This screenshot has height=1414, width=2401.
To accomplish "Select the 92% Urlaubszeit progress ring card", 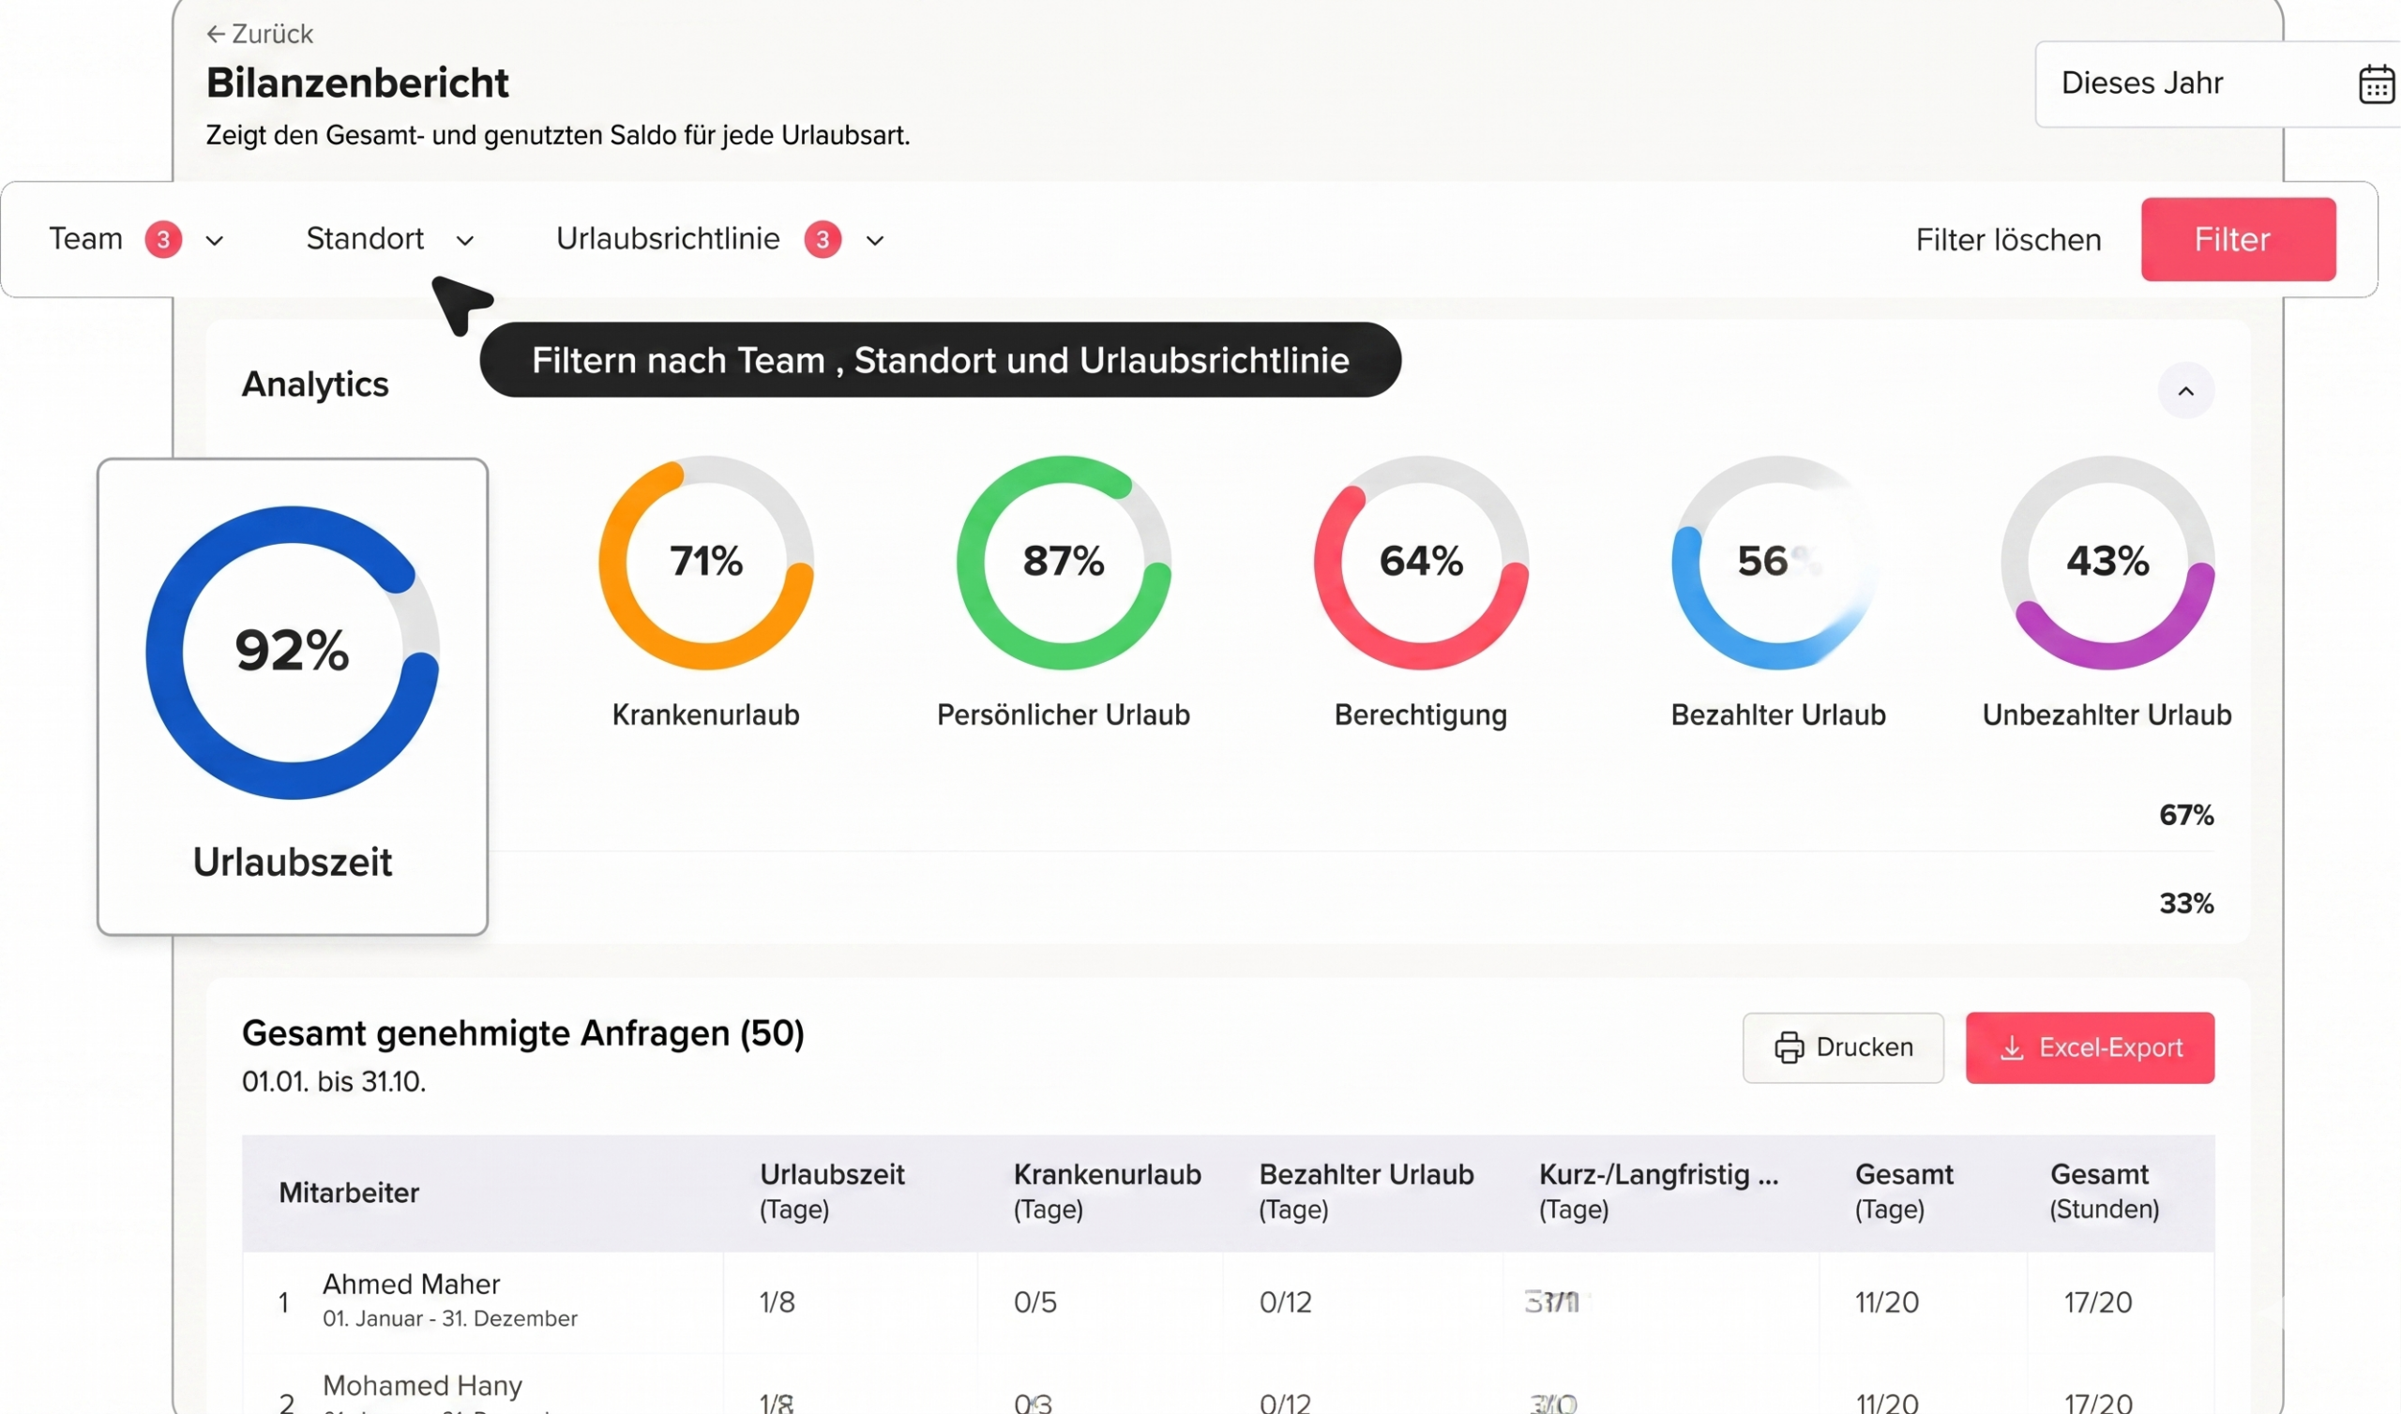I will pyautogui.click(x=293, y=696).
